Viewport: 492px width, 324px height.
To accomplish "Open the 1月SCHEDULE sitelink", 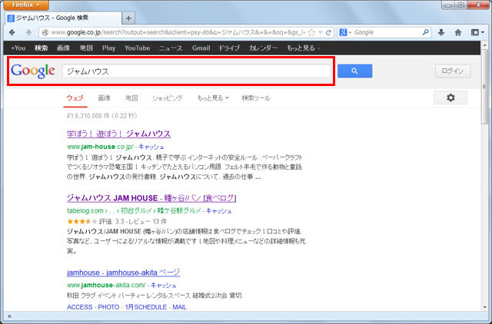I will 146,307.
